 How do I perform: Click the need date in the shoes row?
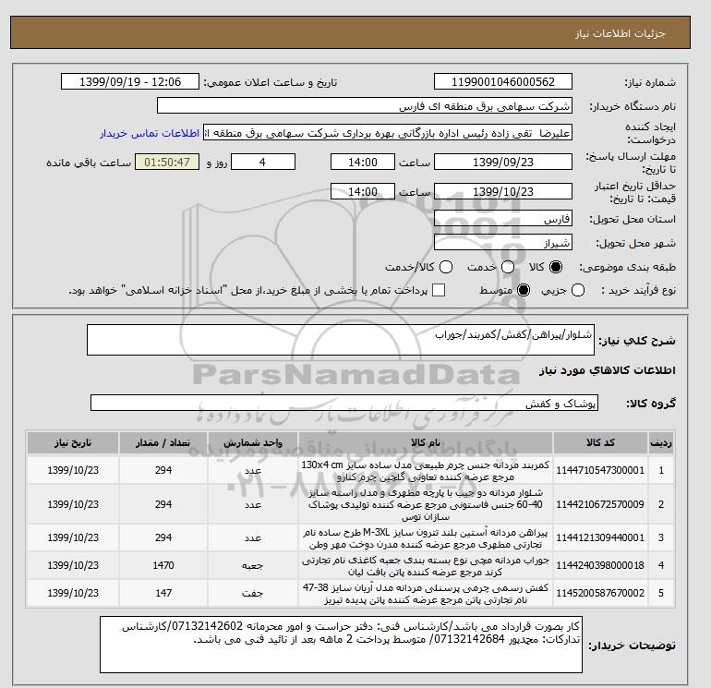coord(73,593)
